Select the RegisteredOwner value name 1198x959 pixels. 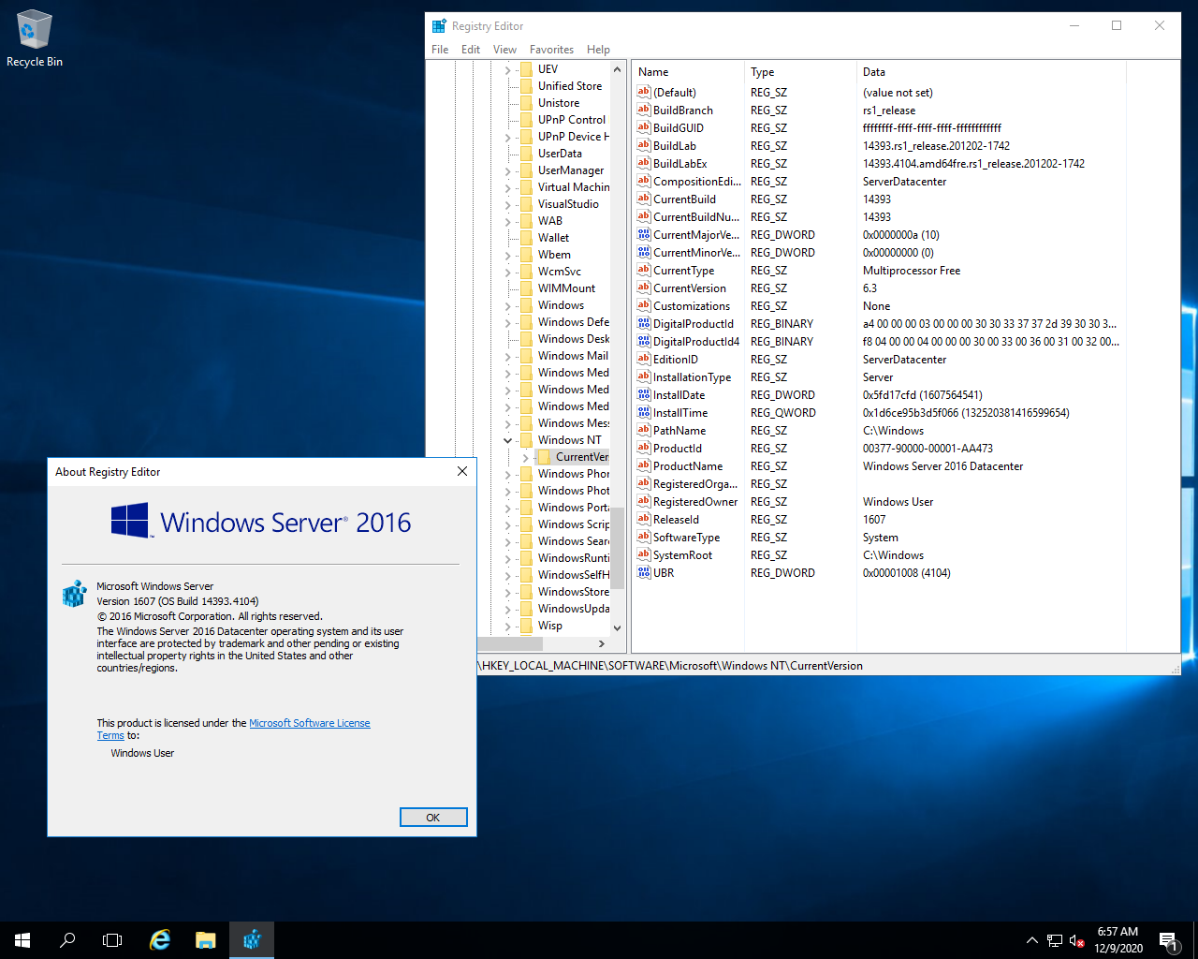695,502
